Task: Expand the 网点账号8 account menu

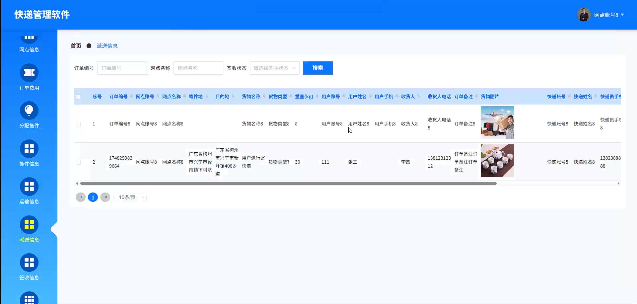Action: tap(609, 15)
